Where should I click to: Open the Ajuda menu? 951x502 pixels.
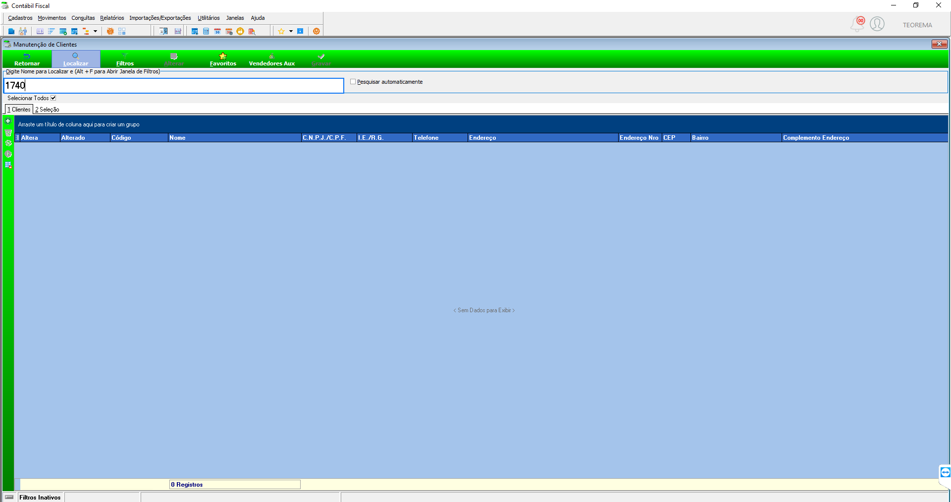(258, 18)
